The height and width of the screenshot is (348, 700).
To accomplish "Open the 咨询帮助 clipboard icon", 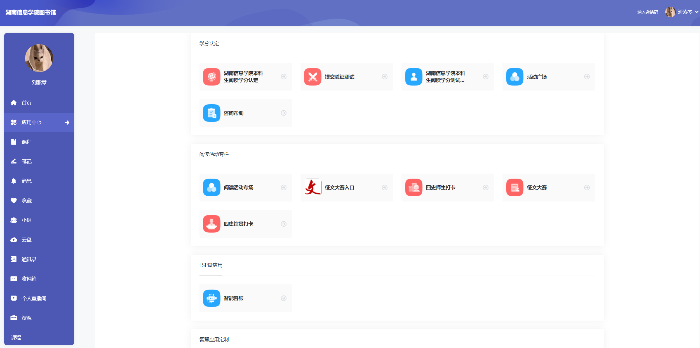I will coord(212,113).
